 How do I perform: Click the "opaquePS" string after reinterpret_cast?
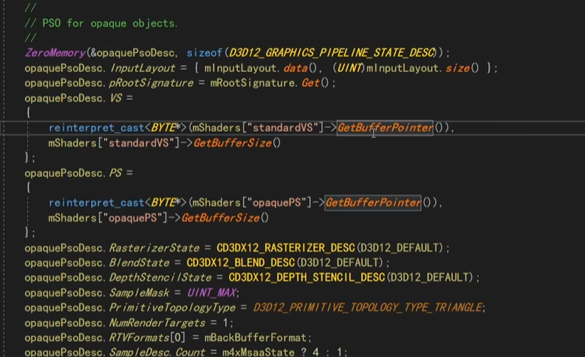277,203
